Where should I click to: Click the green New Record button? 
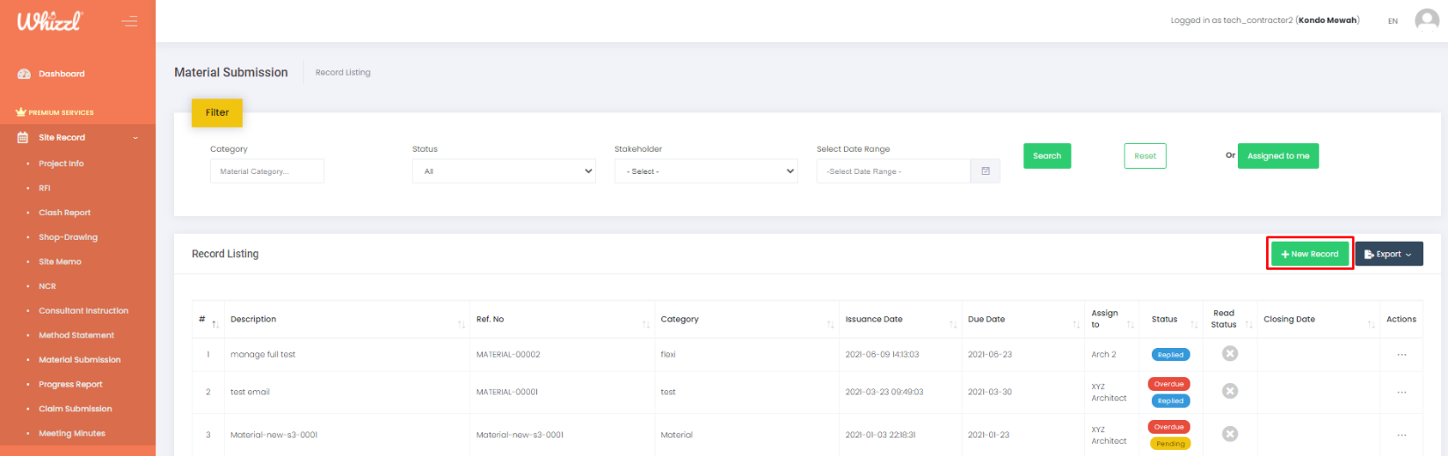[x=1309, y=254]
